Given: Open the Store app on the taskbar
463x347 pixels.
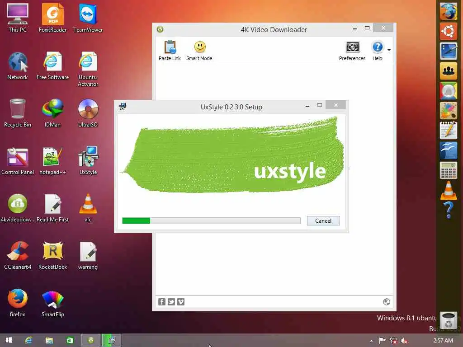Looking at the screenshot, I should point(70,340).
